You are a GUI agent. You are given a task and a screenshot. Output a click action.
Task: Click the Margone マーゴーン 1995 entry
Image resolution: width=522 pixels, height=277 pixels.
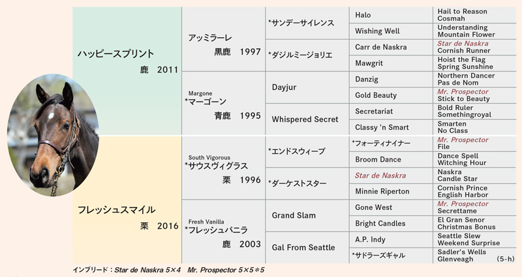point(224,103)
